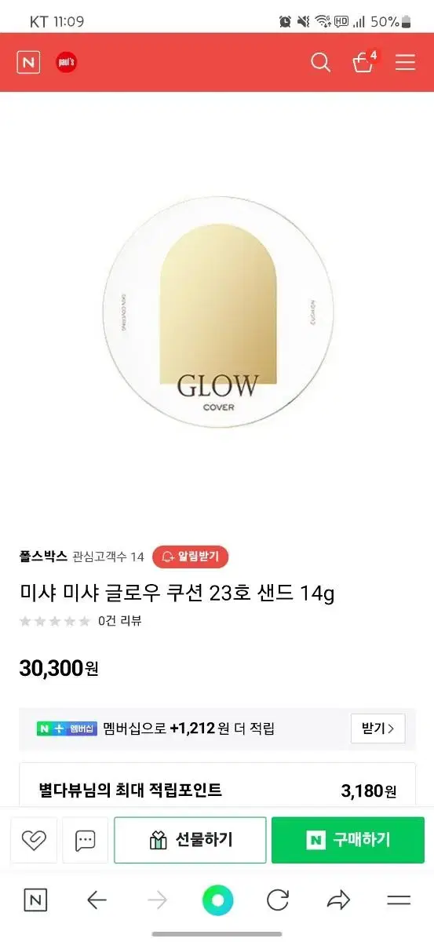Open the Paul's store logo
The image size is (434, 942).
67,63
